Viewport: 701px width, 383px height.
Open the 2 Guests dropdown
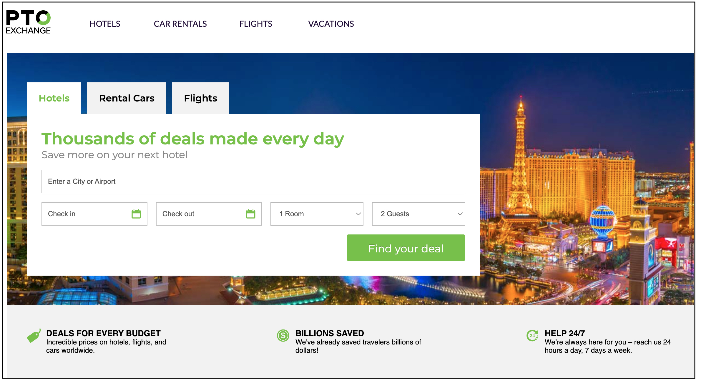(418, 214)
